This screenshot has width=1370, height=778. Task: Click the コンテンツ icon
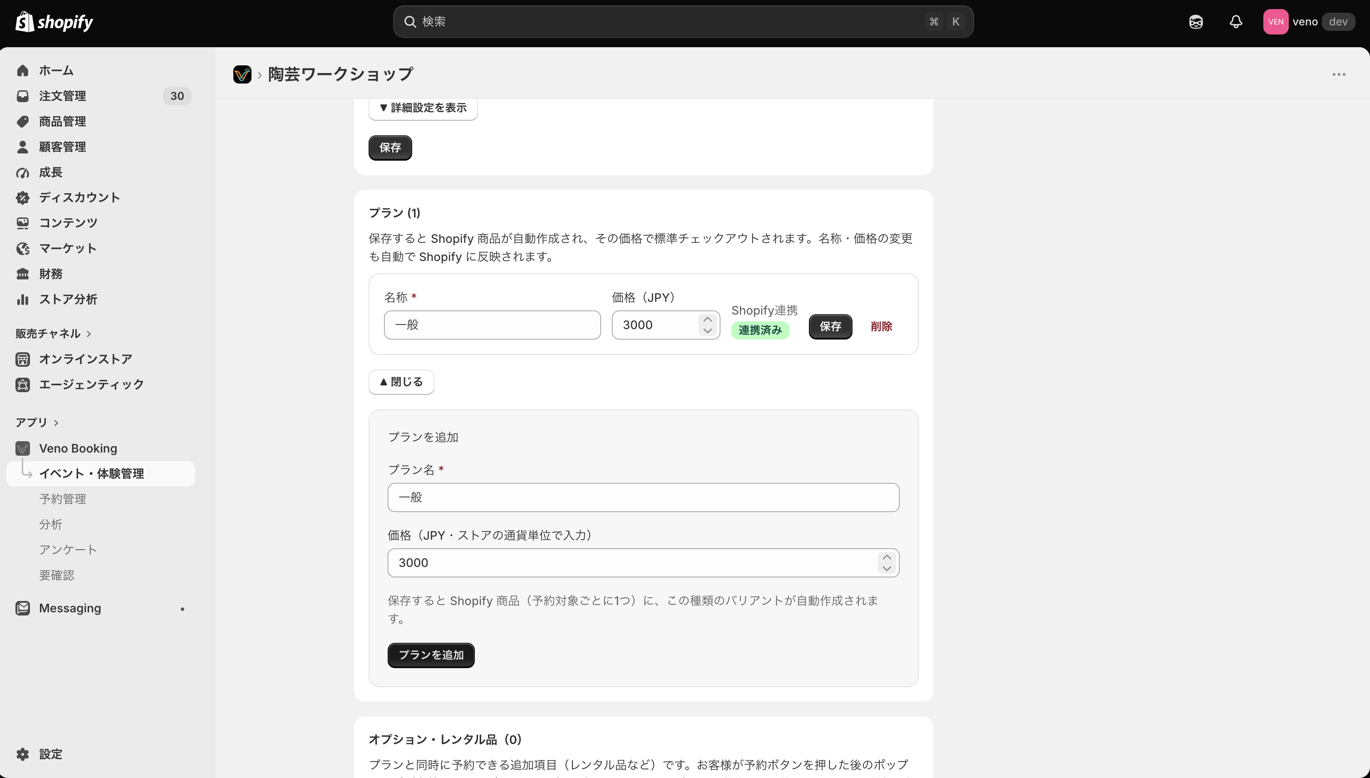coord(22,223)
